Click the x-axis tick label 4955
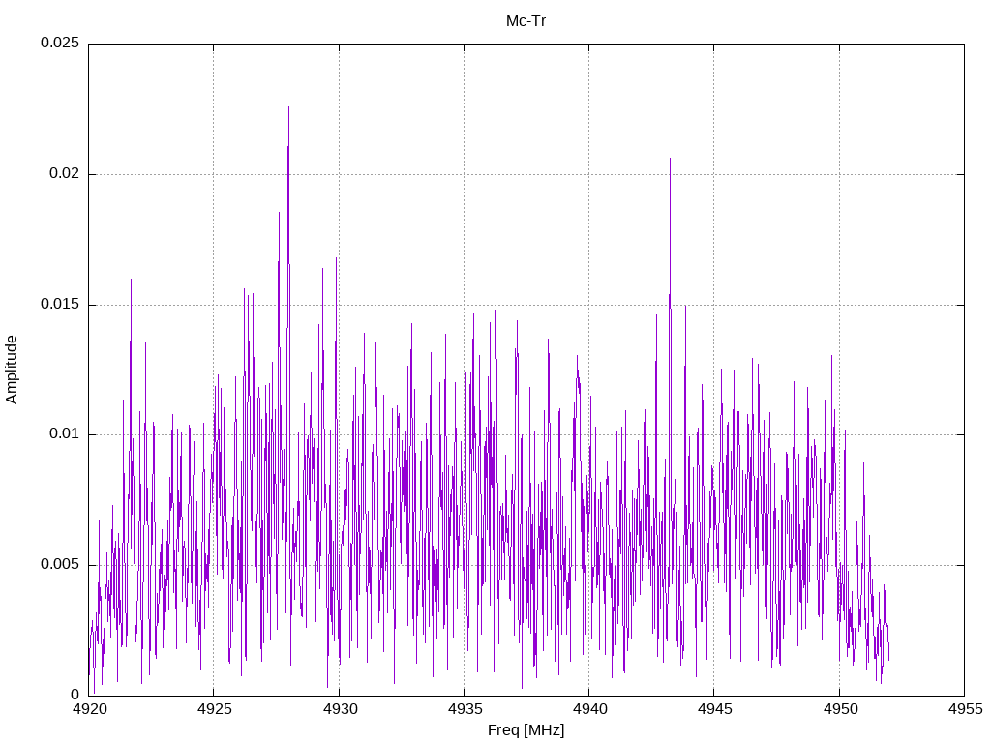The height and width of the screenshot is (743, 991). tap(965, 709)
